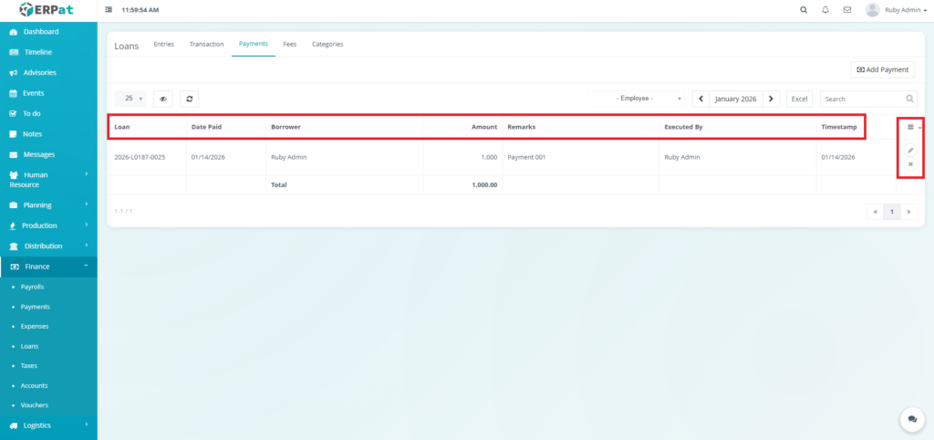The height and width of the screenshot is (440, 934).
Task: Open the 25 rows-per-page dropdown
Action: pyautogui.click(x=130, y=99)
